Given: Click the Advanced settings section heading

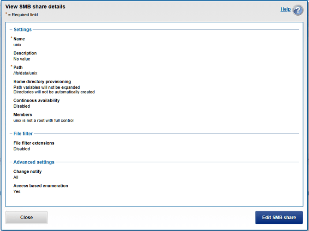Looking at the screenshot, I should [34, 162].
